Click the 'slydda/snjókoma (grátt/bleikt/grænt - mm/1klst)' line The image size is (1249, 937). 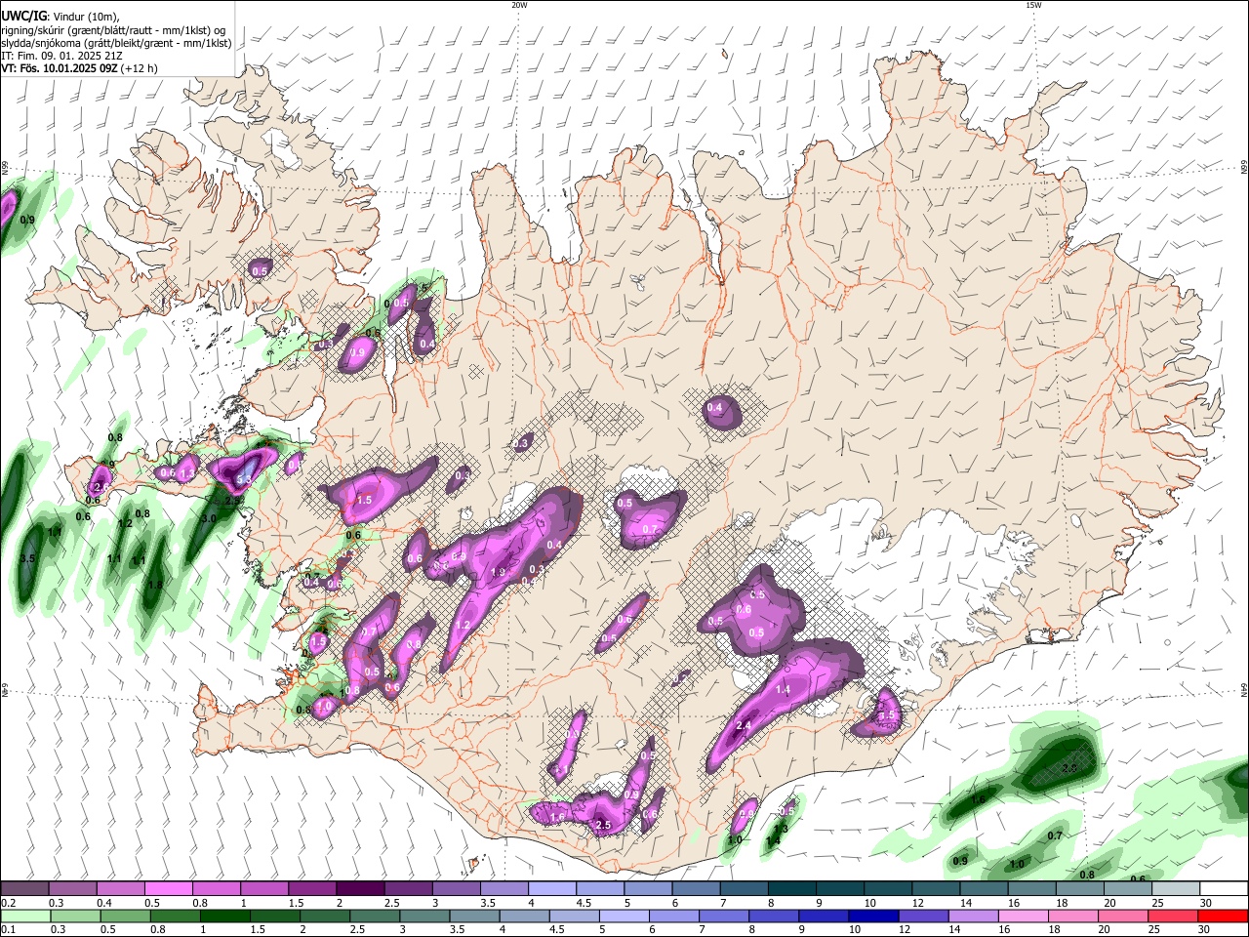click(x=116, y=43)
